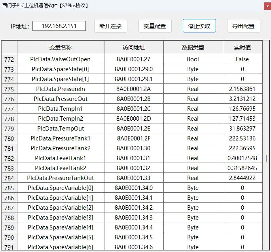Image resolution: width=271 pixels, height=252 pixels.
Task: Select row header 775
Action: tap(9, 89)
